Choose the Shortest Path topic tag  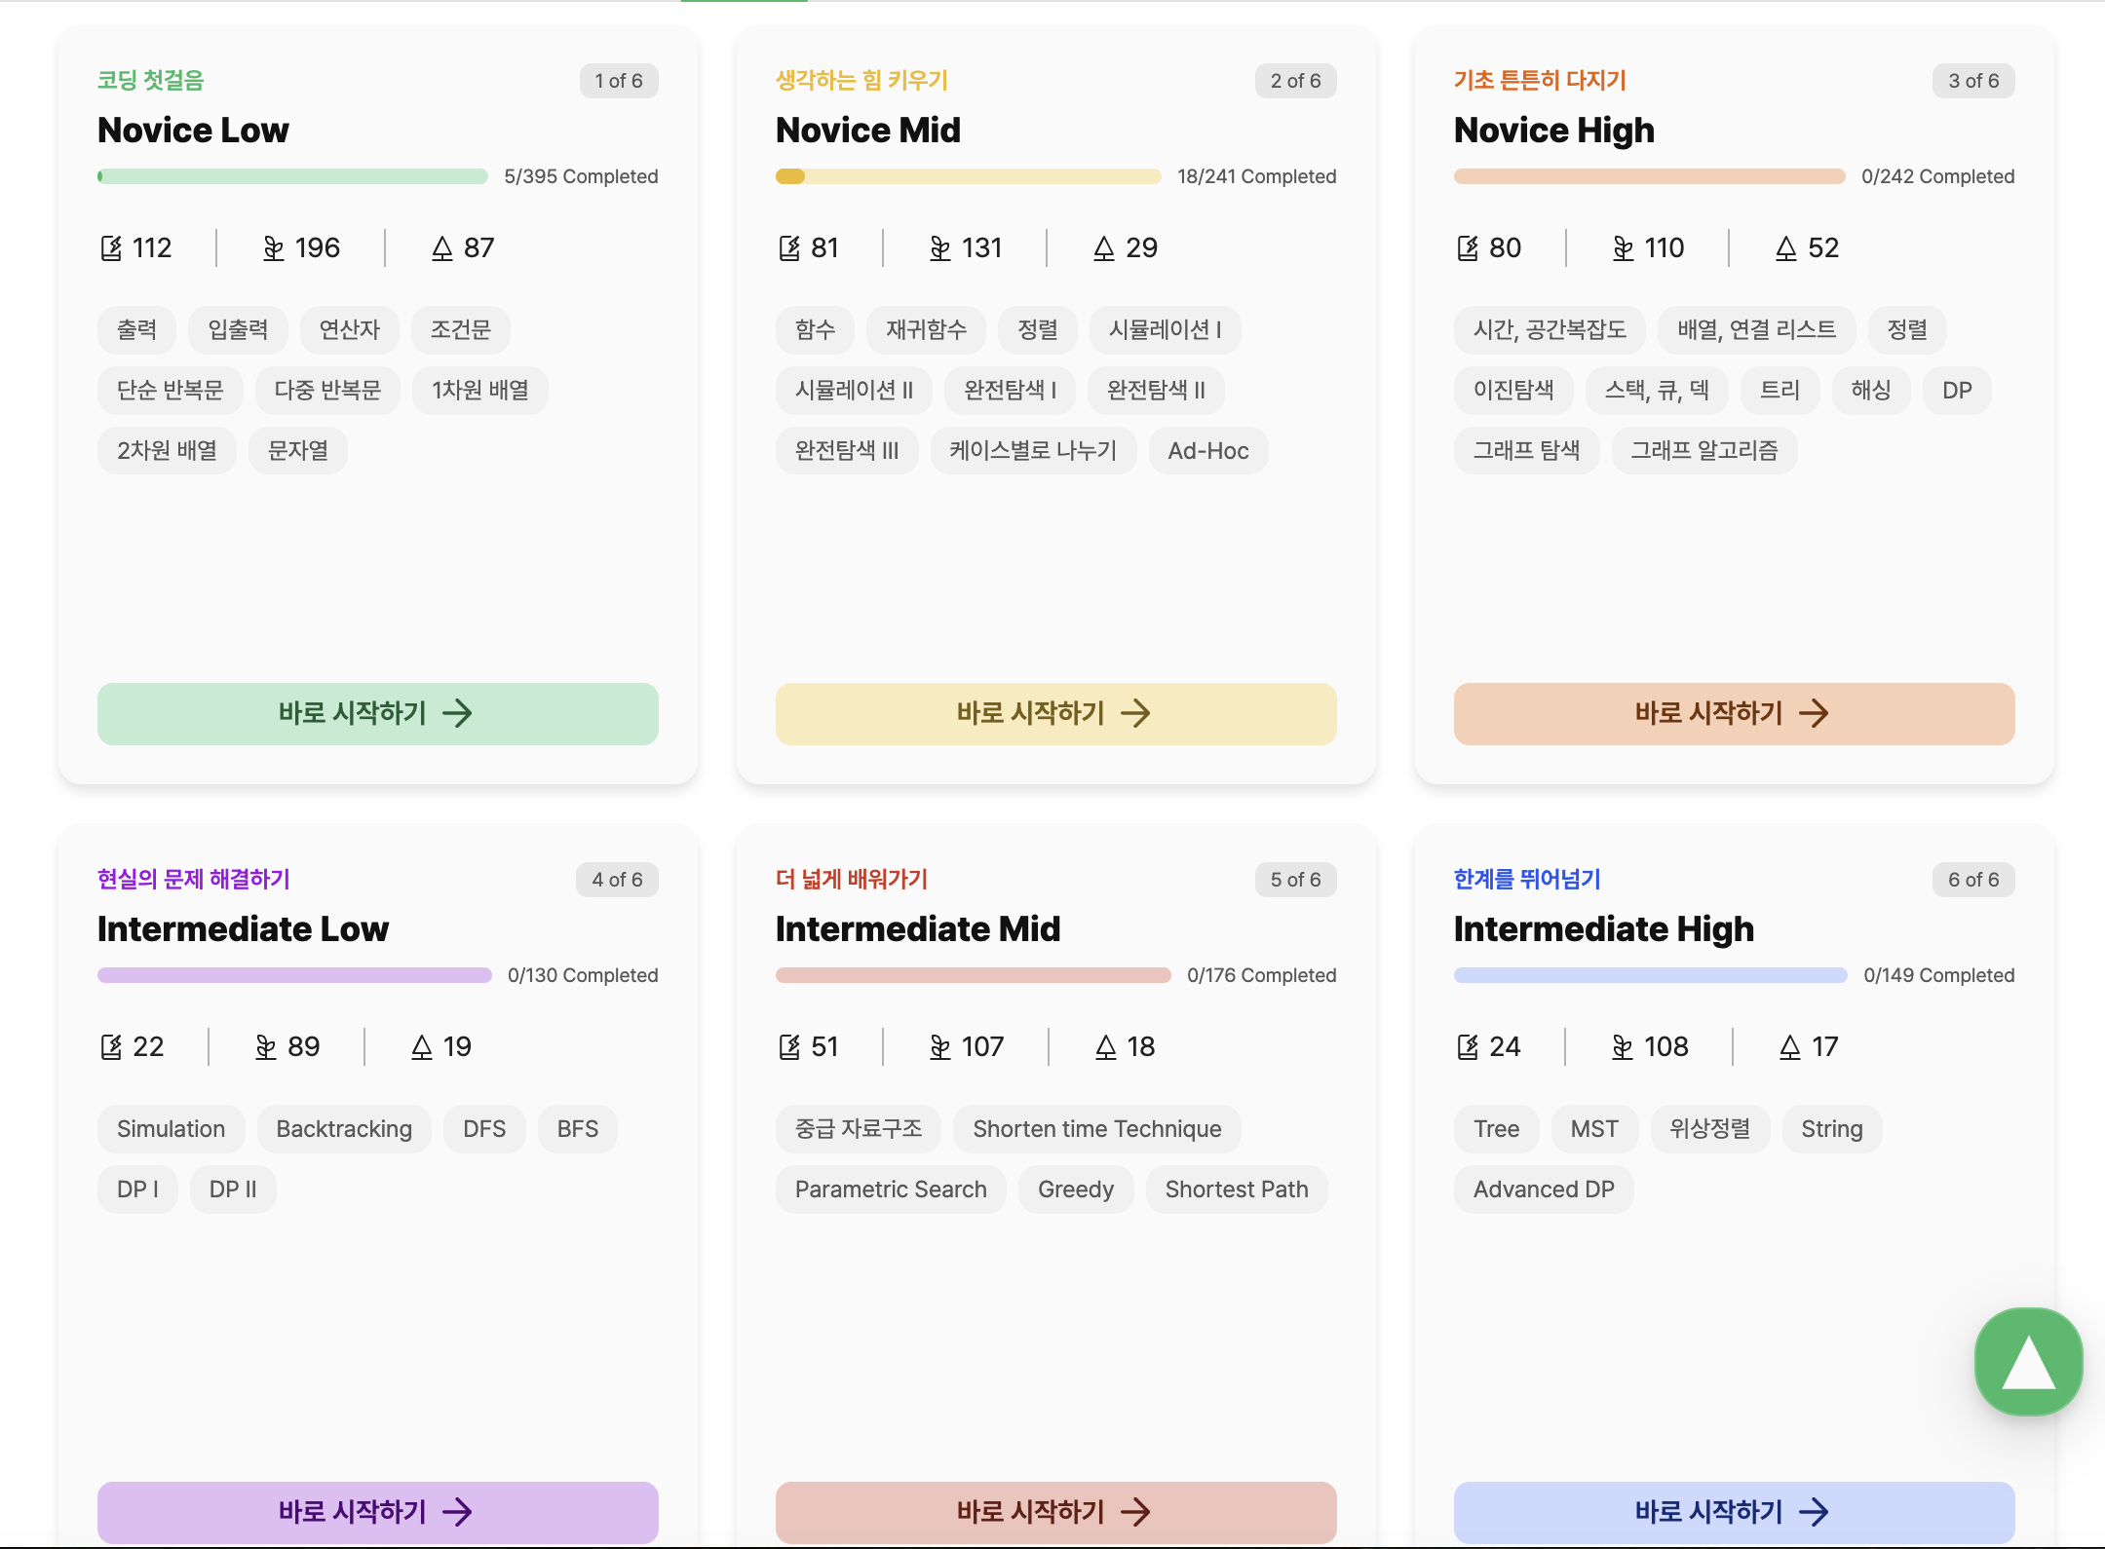[1236, 1190]
